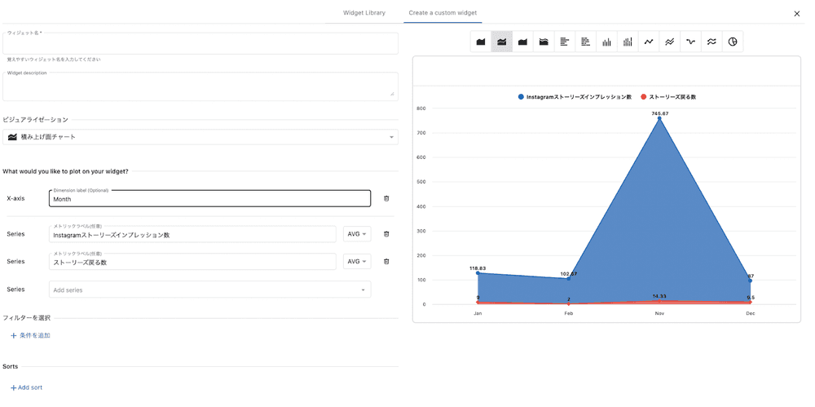Viewport: 815px width, 407px height.
Task: Click 条件を追加 to add a filter
Action: (x=30, y=335)
